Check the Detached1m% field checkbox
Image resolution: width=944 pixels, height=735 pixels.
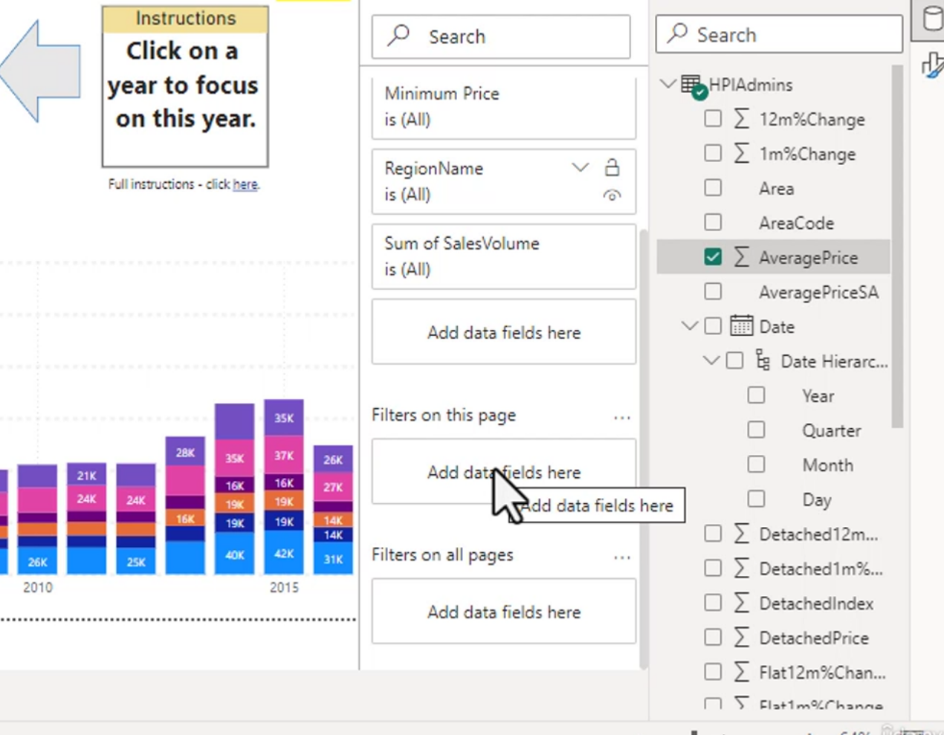tap(713, 568)
